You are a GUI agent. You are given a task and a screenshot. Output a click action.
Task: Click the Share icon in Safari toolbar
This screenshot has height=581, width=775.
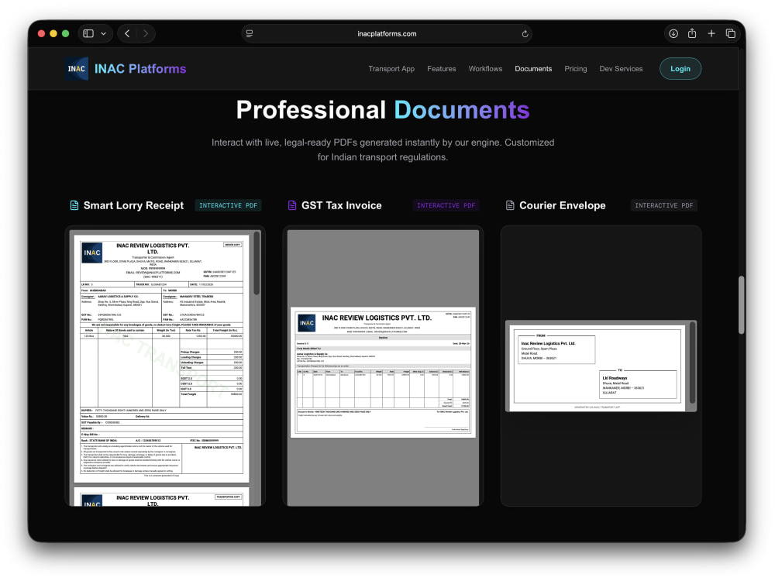click(692, 33)
